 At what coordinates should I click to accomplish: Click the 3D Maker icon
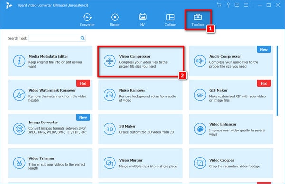coord(110,129)
